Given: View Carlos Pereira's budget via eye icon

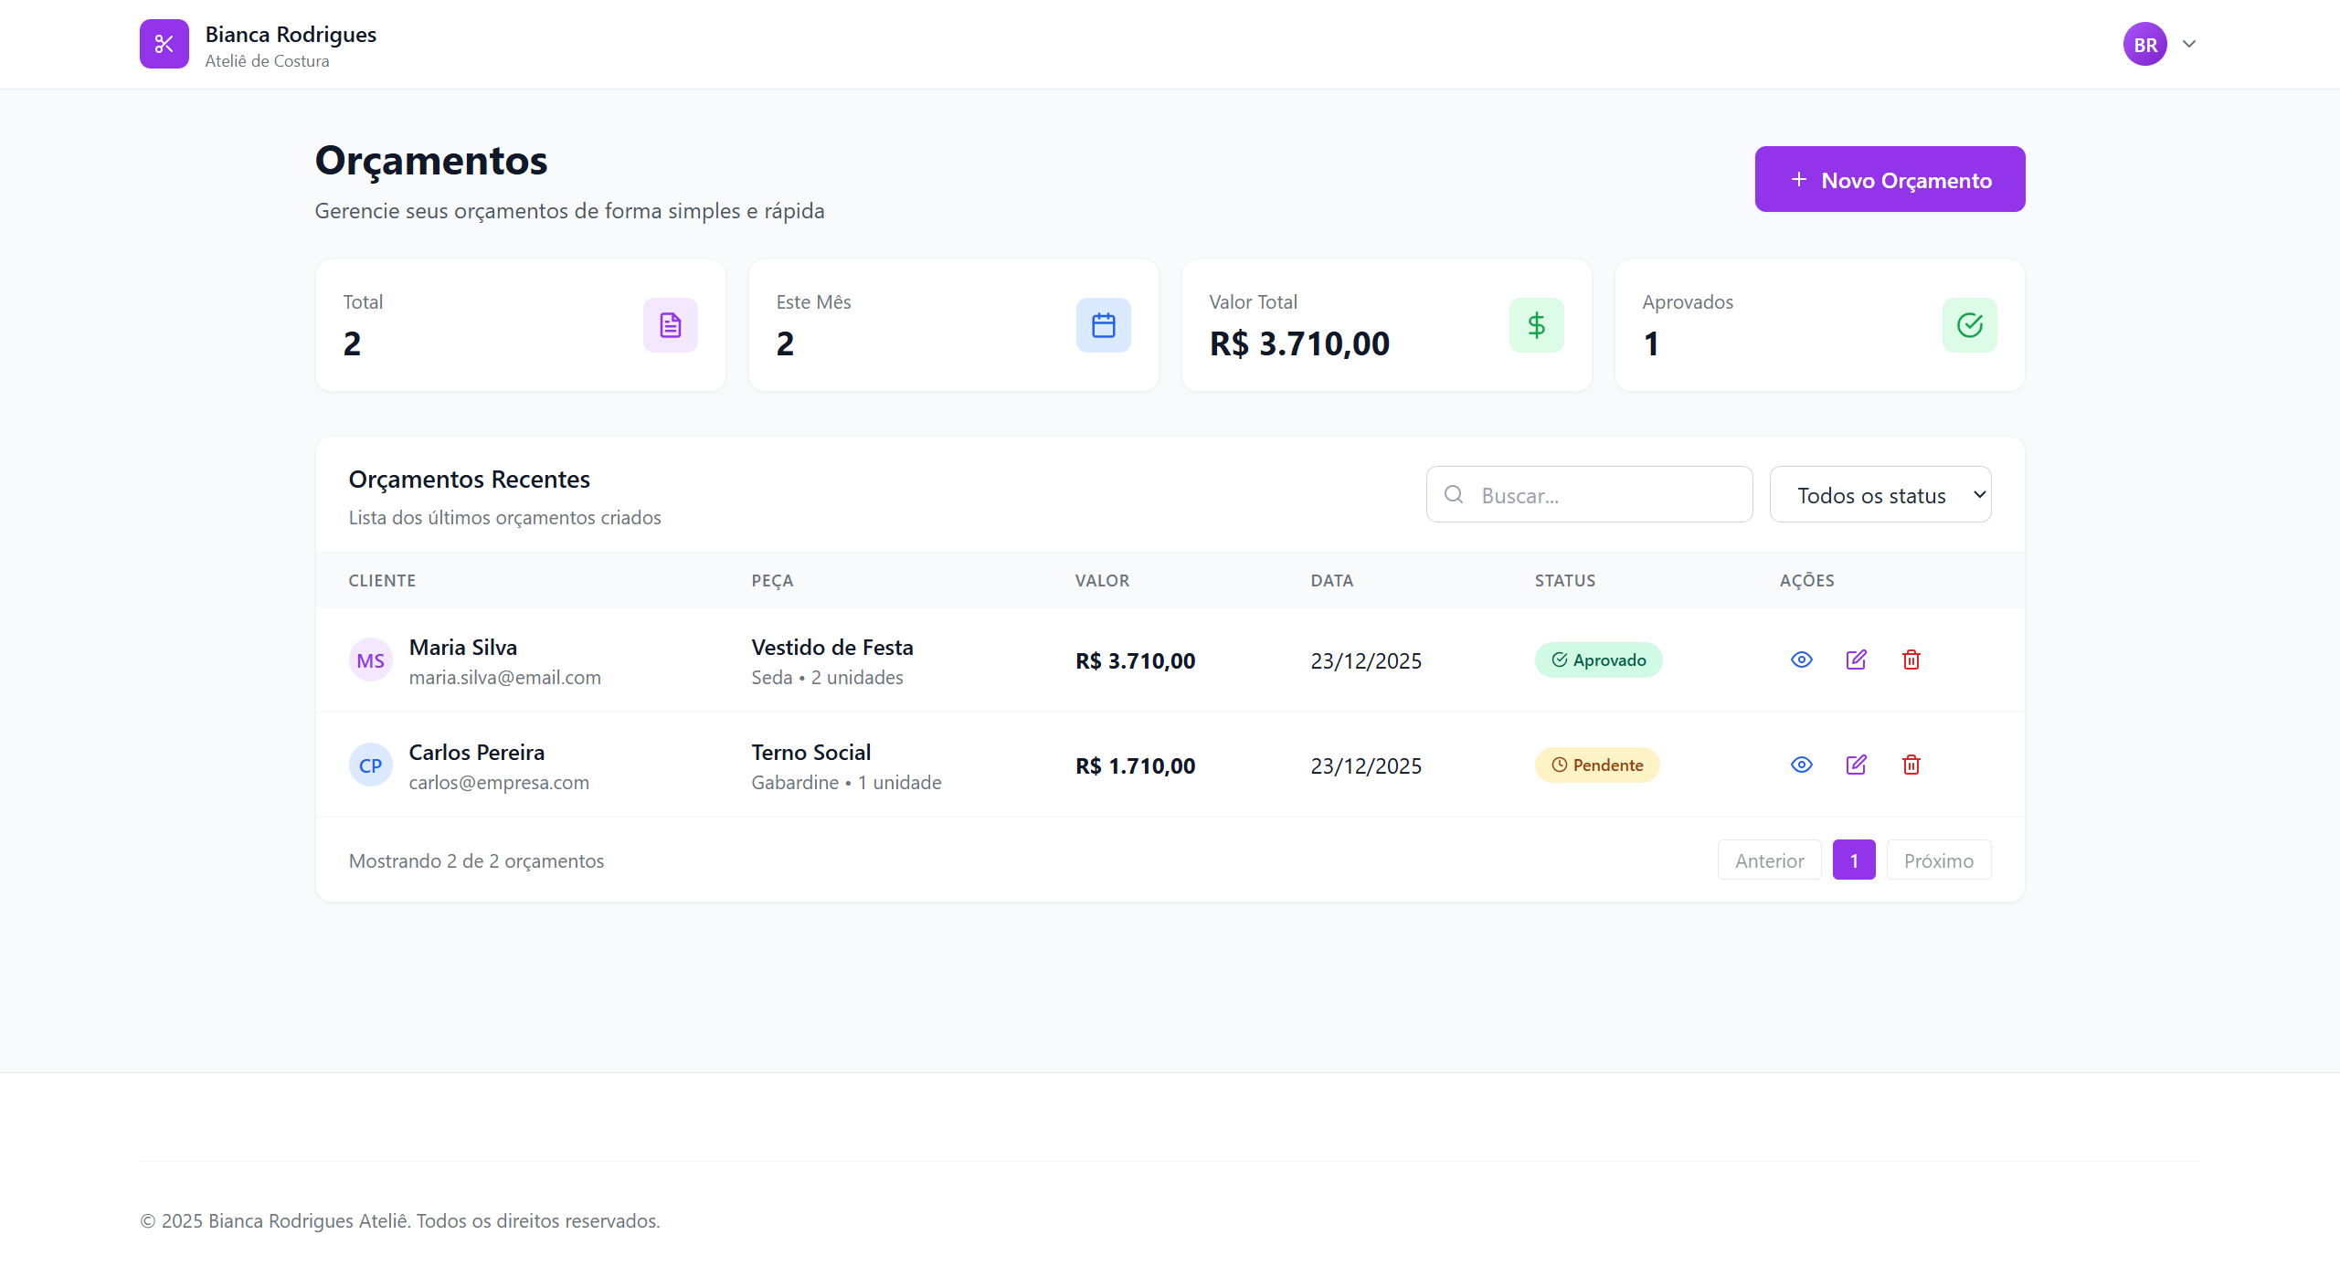Looking at the screenshot, I should (1801, 765).
